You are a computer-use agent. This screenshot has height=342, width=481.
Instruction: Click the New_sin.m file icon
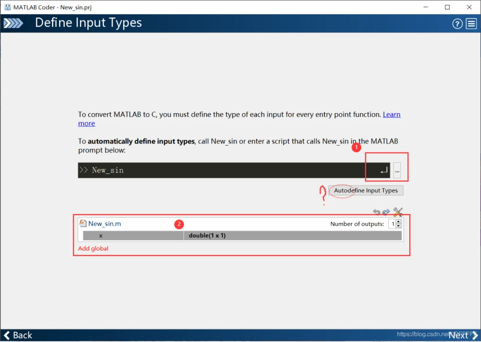tap(82, 223)
